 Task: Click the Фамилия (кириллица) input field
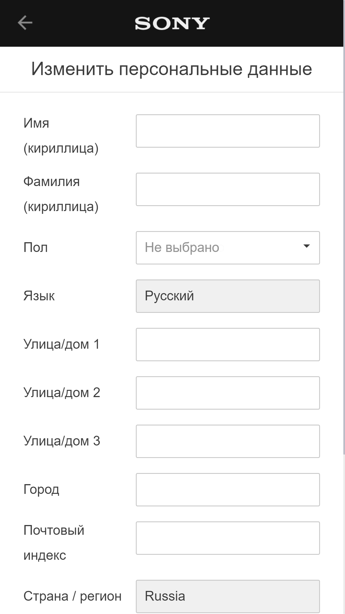(227, 189)
